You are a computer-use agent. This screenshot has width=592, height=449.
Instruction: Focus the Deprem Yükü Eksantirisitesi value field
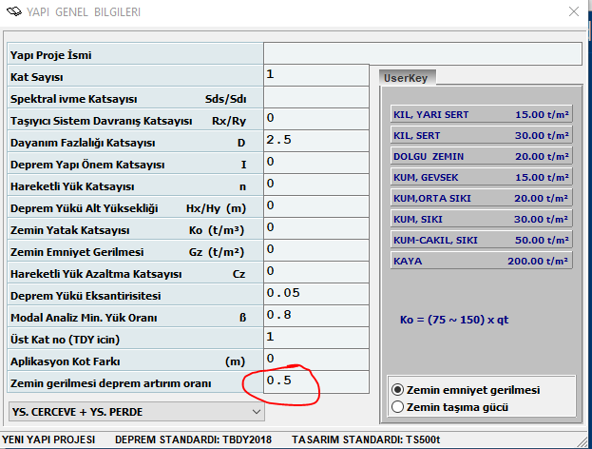coord(315,294)
